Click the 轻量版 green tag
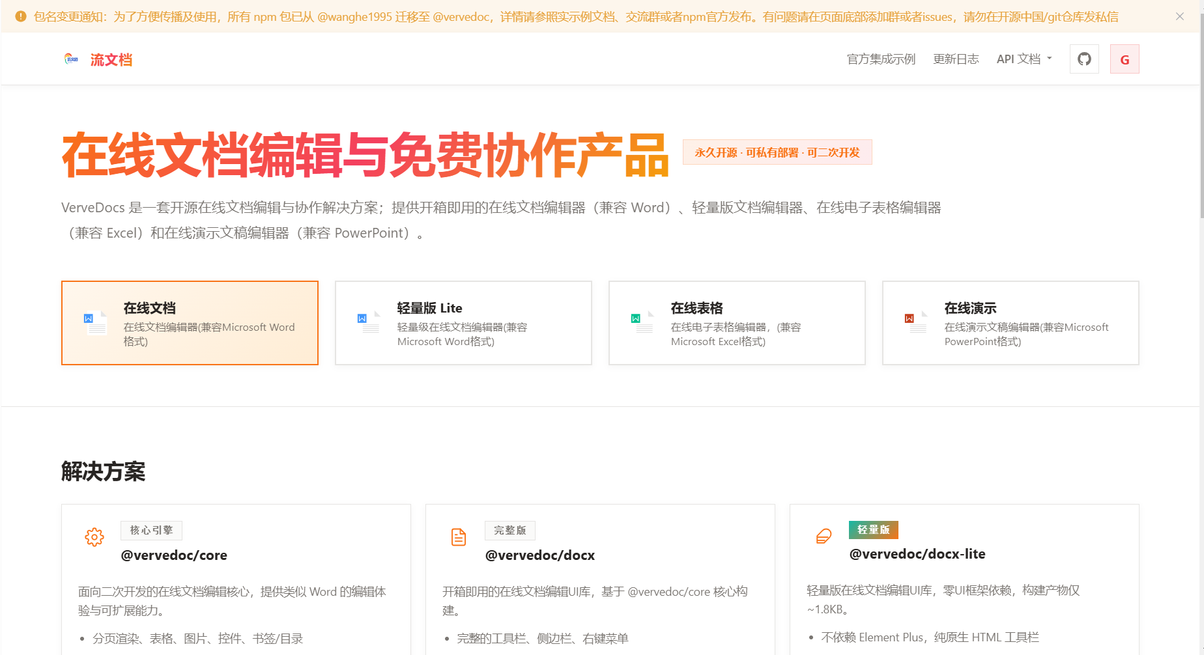This screenshot has width=1204, height=655. coord(874,530)
